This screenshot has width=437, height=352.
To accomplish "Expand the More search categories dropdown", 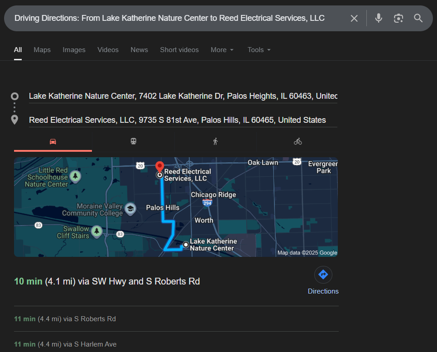I will point(222,50).
